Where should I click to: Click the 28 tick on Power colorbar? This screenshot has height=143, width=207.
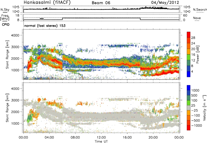pos(193,38)
